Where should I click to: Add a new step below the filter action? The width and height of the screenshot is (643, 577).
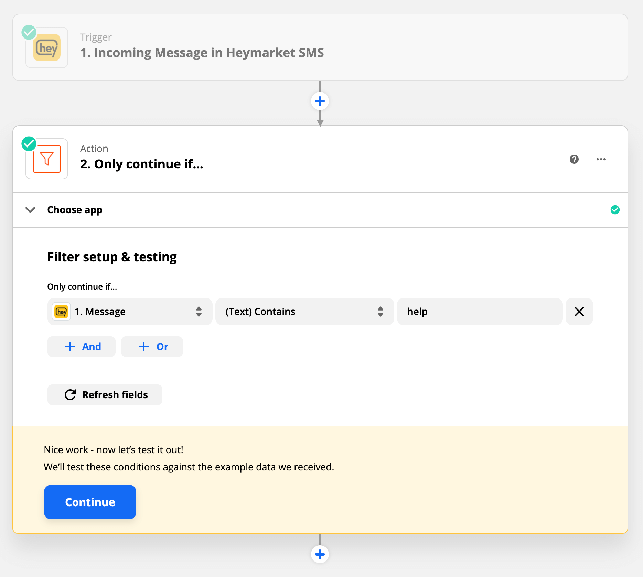[x=320, y=554]
